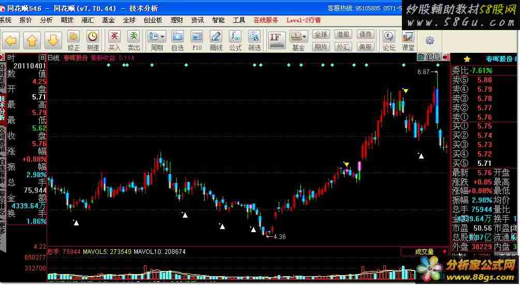This screenshot has height=285, width=520.
Task: Click the 卖⑤ 5.80 ask row
Action: (x=484, y=80)
